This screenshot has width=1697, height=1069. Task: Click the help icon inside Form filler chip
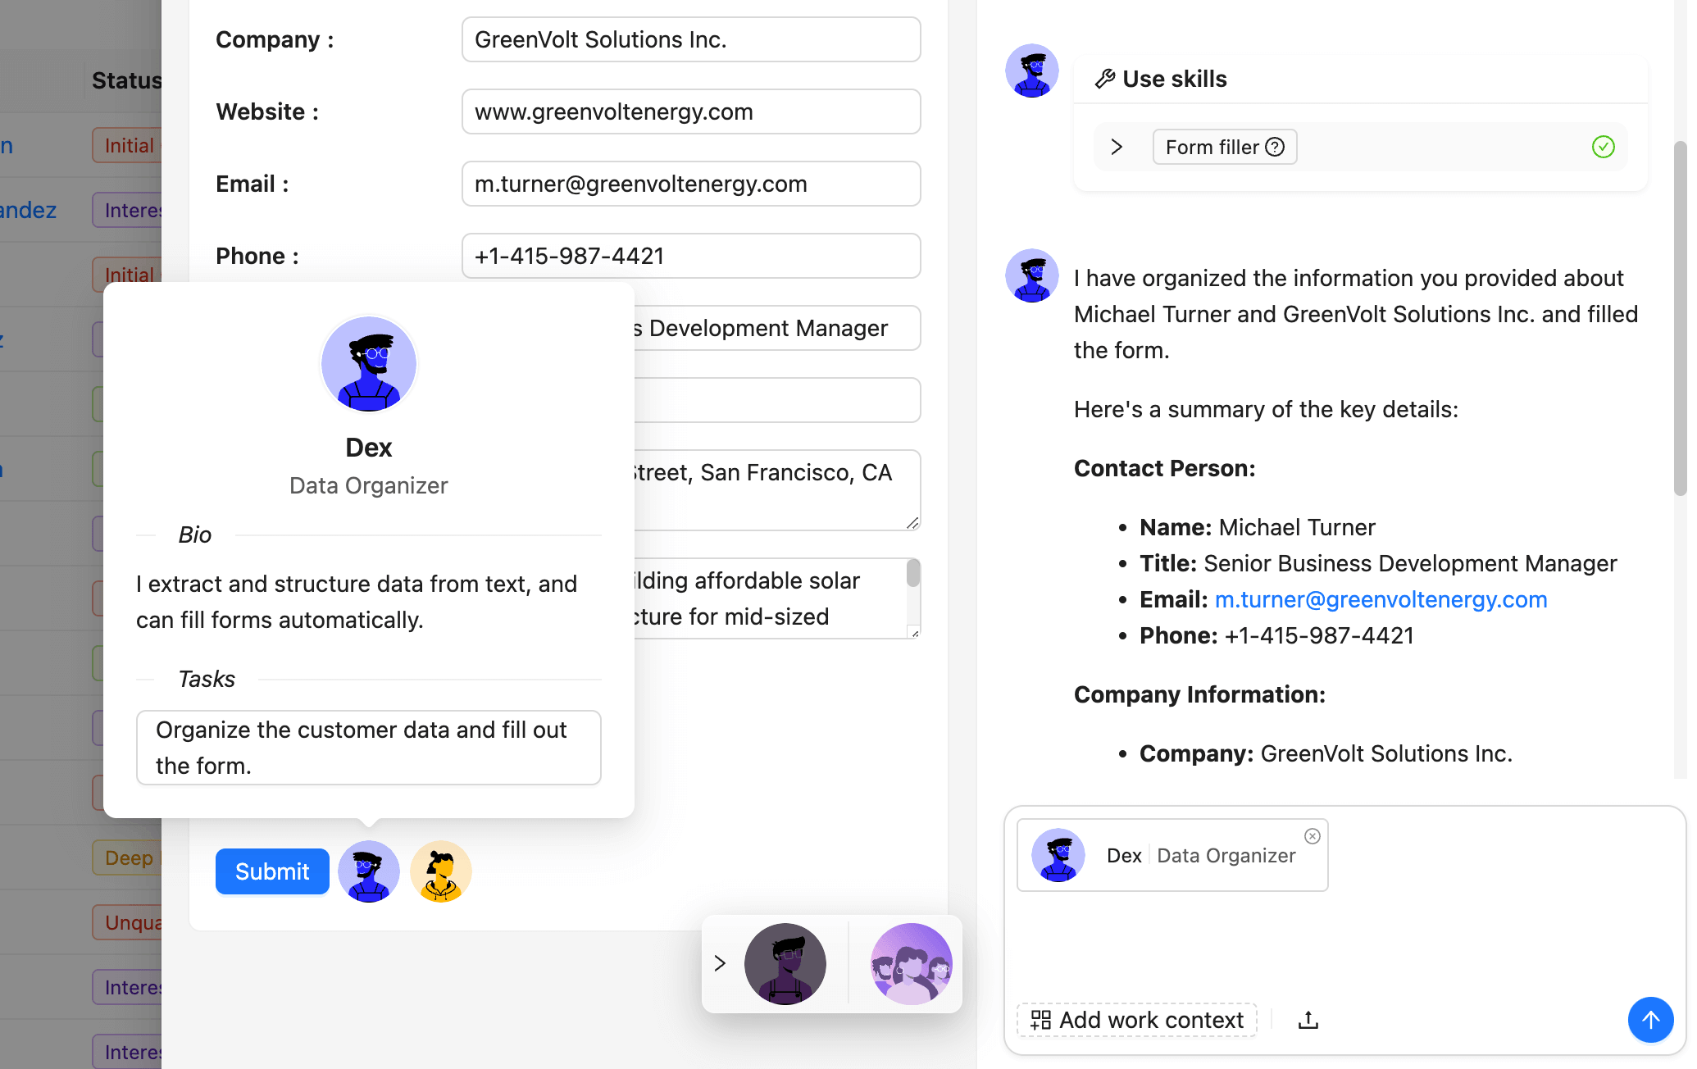coord(1276,146)
